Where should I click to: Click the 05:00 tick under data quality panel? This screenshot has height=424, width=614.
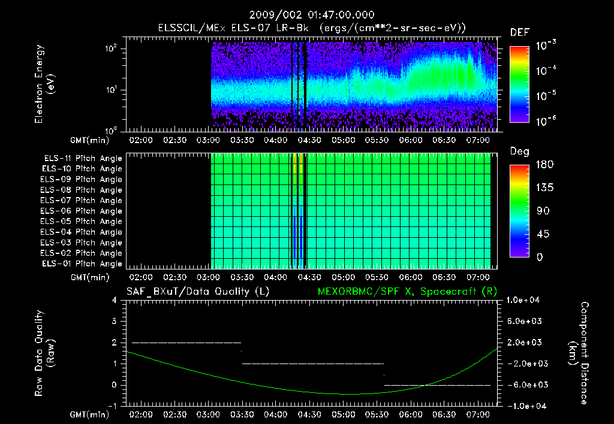tap(343, 414)
